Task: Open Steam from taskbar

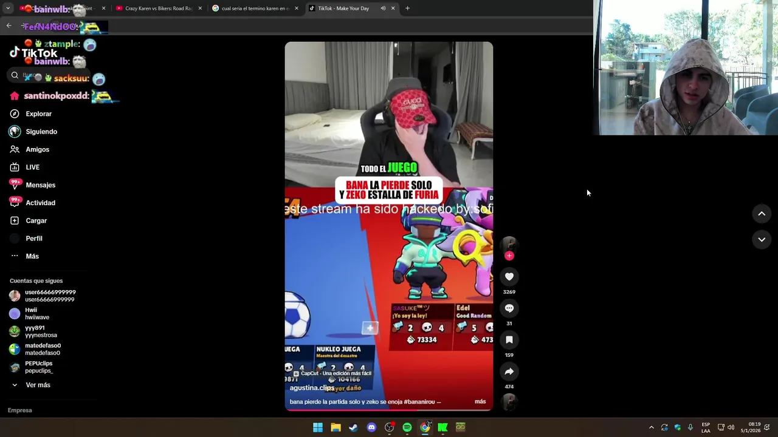Action: click(353, 427)
